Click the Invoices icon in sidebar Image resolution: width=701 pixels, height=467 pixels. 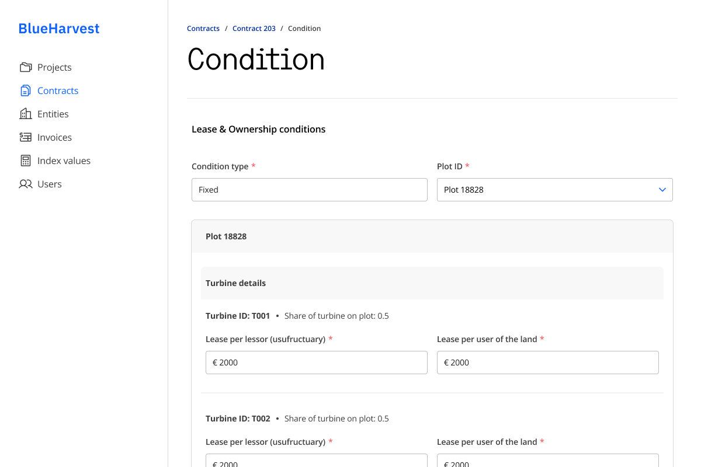26,137
